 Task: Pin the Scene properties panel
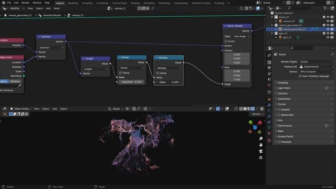pos(332,55)
